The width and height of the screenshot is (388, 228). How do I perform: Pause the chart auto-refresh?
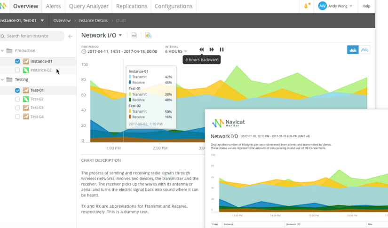(222, 49)
